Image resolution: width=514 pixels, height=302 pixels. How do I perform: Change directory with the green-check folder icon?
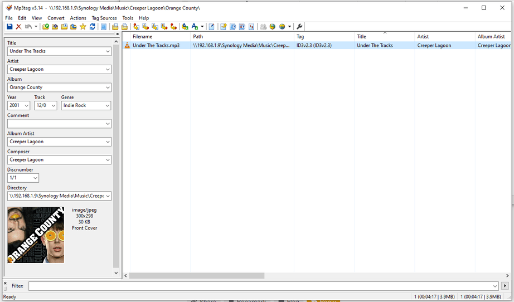46,27
